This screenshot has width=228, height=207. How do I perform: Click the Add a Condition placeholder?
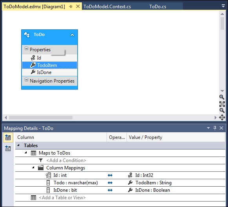point(66,160)
